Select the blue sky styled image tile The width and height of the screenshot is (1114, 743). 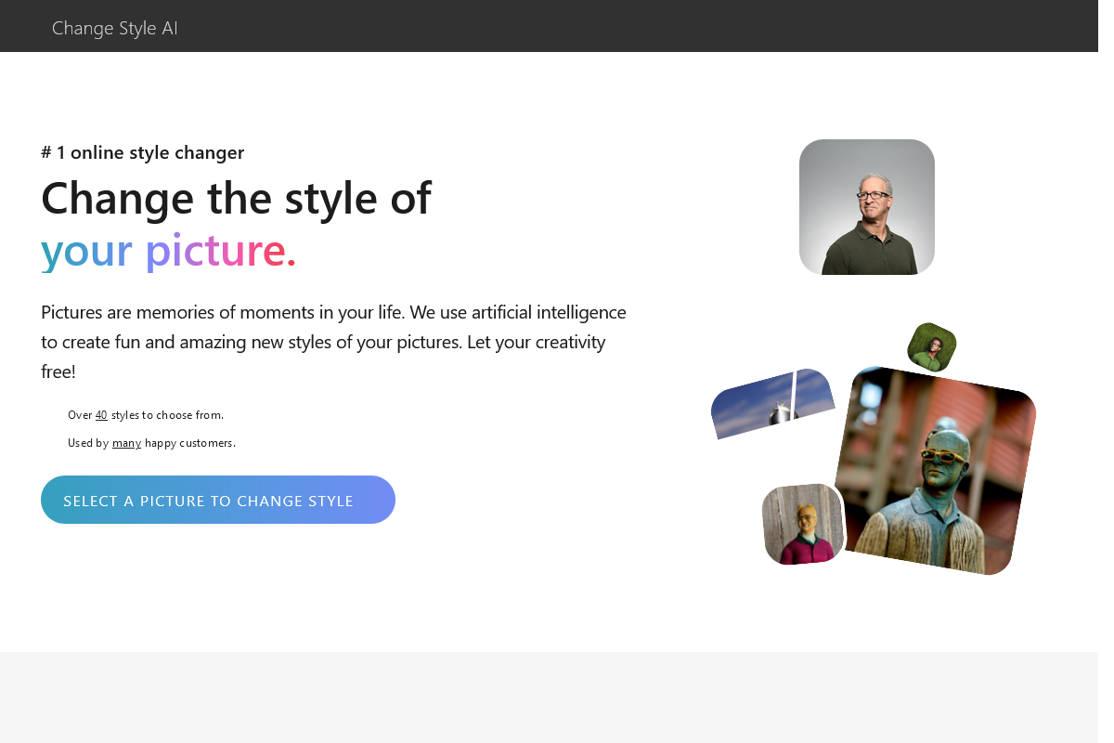pos(772,406)
